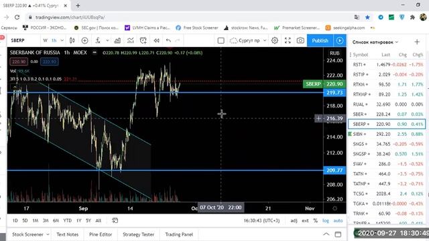Open the financials bar-chart icon
Image resolution: width=429 pixels, height=241 pixels.
click(117, 40)
